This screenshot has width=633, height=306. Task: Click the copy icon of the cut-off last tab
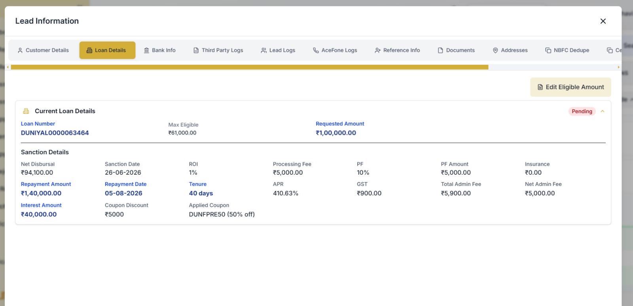click(610, 50)
